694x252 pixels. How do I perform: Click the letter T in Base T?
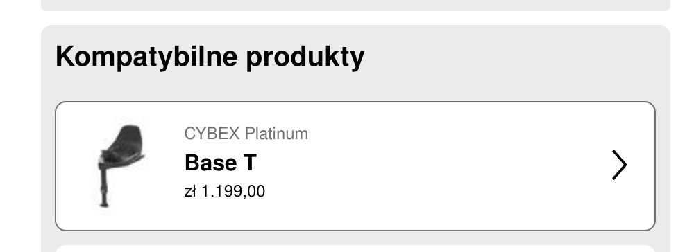coord(250,163)
